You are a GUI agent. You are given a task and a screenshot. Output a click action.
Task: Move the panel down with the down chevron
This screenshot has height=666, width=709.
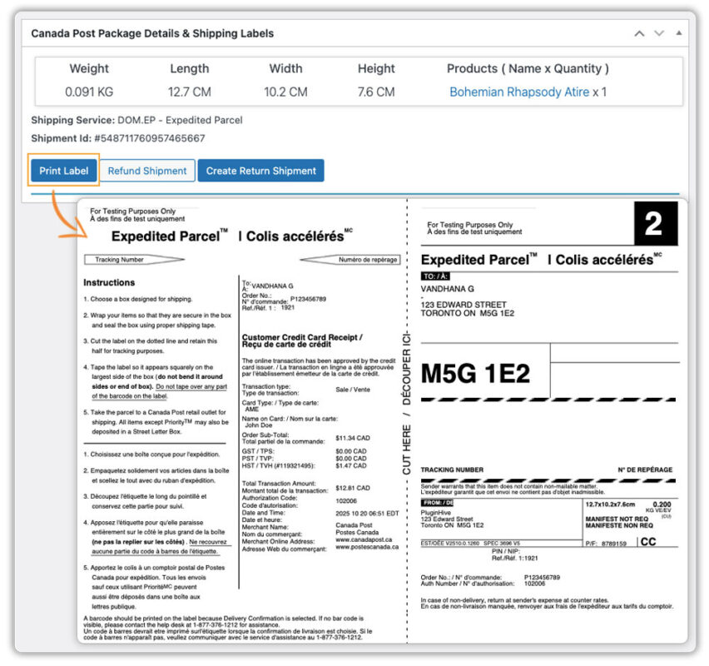point(659,33)
